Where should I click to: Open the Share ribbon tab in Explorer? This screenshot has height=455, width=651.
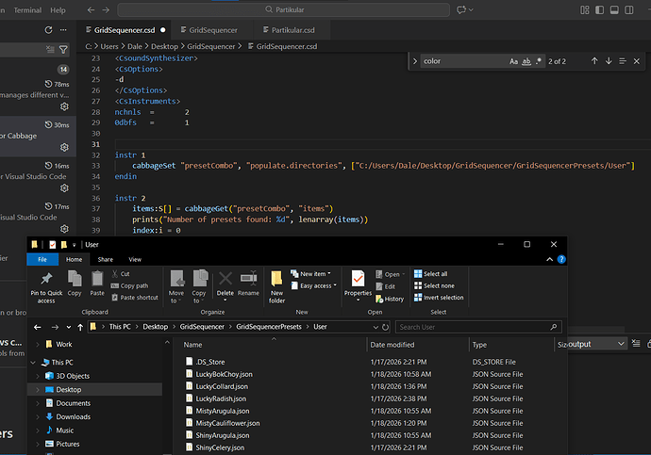105,259
